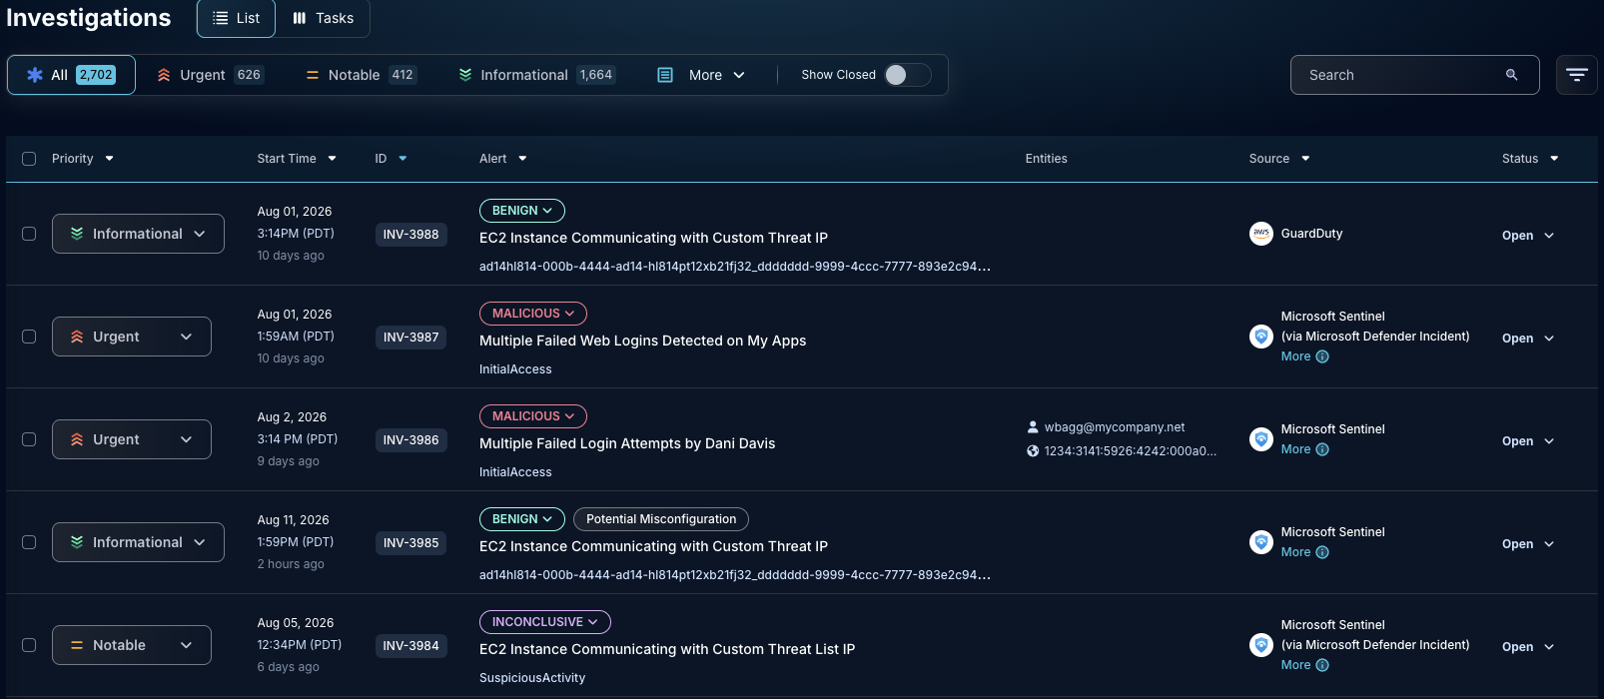1604x699 pixels.
Task: Click Sentinel shield icon for INV-3985
Action: (1261, 542)
